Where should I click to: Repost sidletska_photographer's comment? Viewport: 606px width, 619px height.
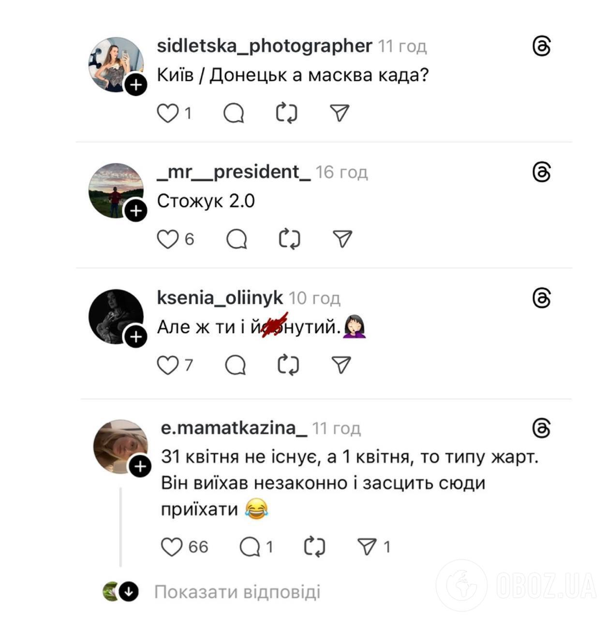(x=286, y=113)
